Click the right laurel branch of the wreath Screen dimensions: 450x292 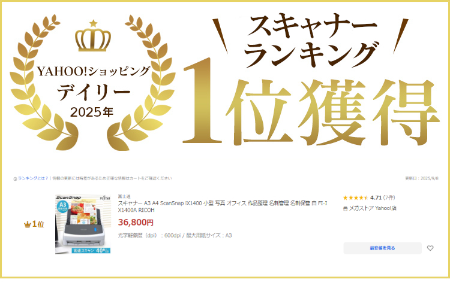[142, 83]
